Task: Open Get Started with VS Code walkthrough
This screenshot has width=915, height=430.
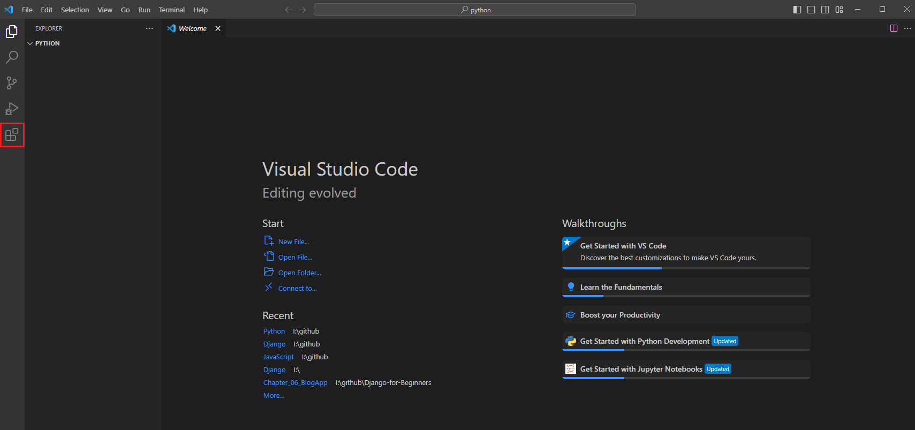Action: point(686,253)
